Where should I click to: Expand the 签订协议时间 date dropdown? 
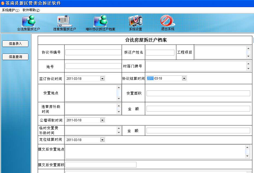(x=103, y=79)
